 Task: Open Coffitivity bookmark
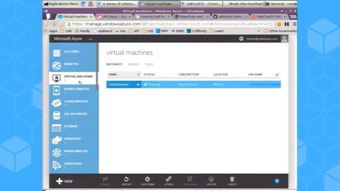pos(197,31)
